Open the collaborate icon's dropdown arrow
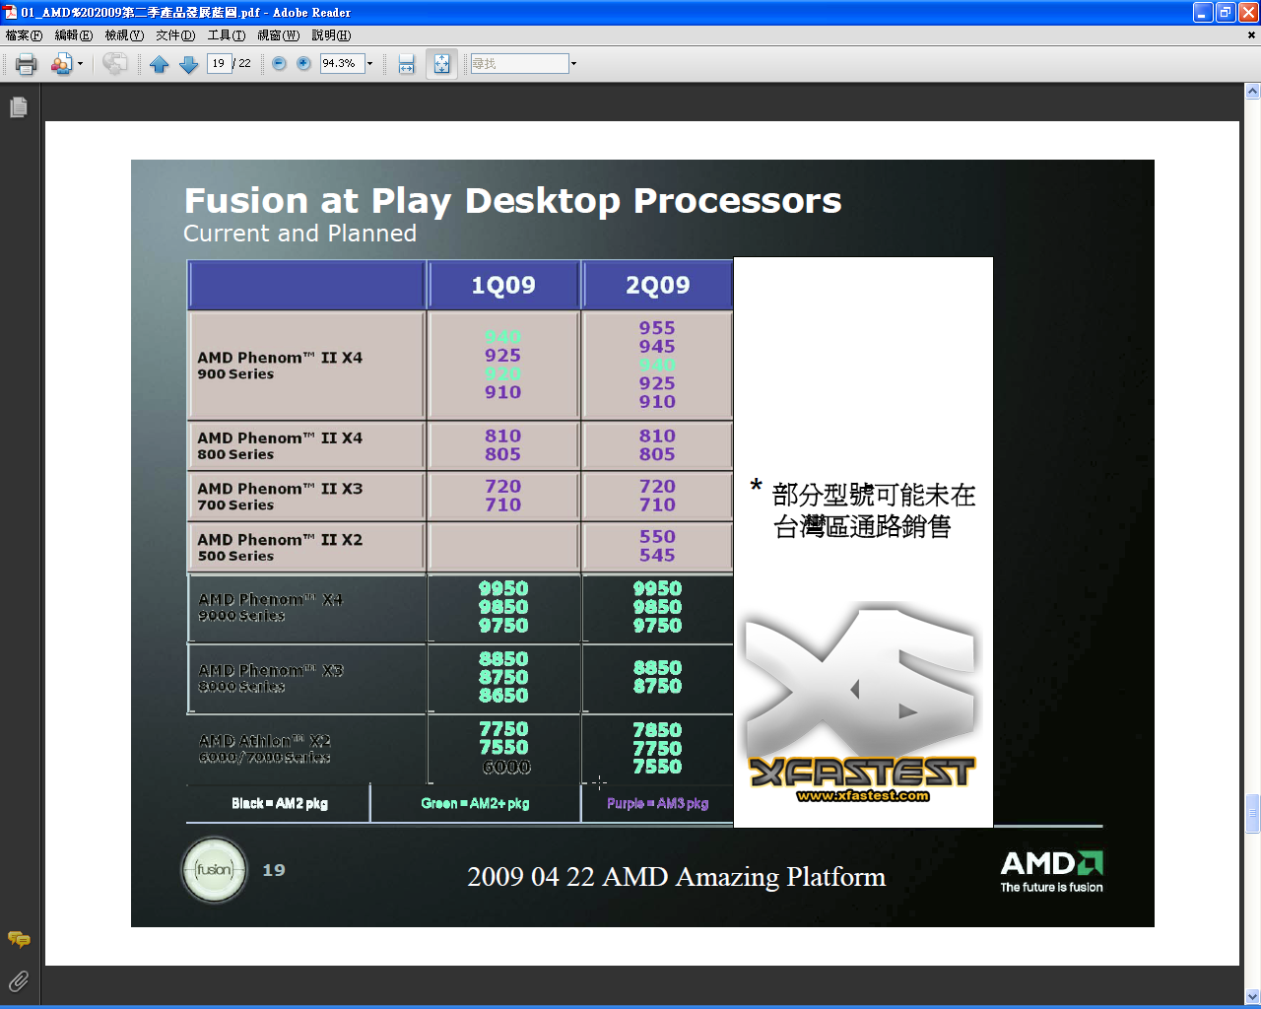Screen dimensions: 1261x1009 [80, 64]
